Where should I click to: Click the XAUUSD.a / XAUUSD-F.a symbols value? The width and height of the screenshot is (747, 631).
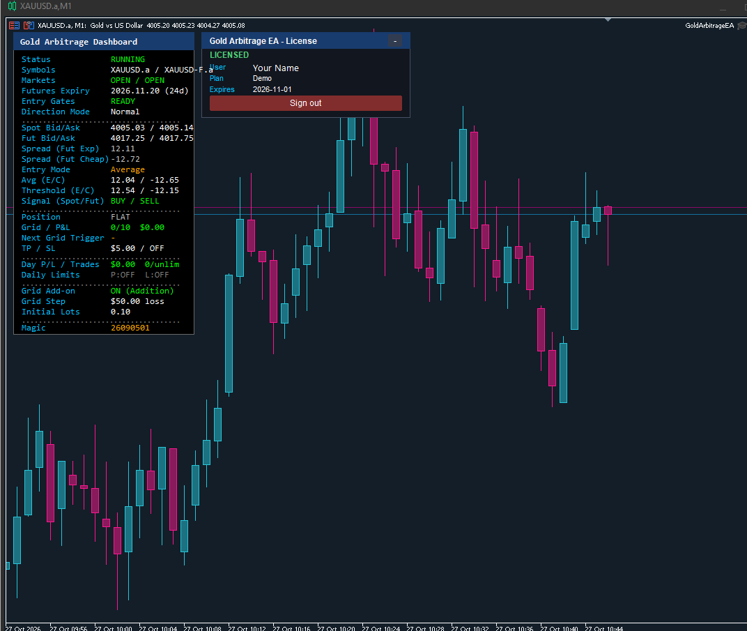pyautogui.click(x=162, y=70)
